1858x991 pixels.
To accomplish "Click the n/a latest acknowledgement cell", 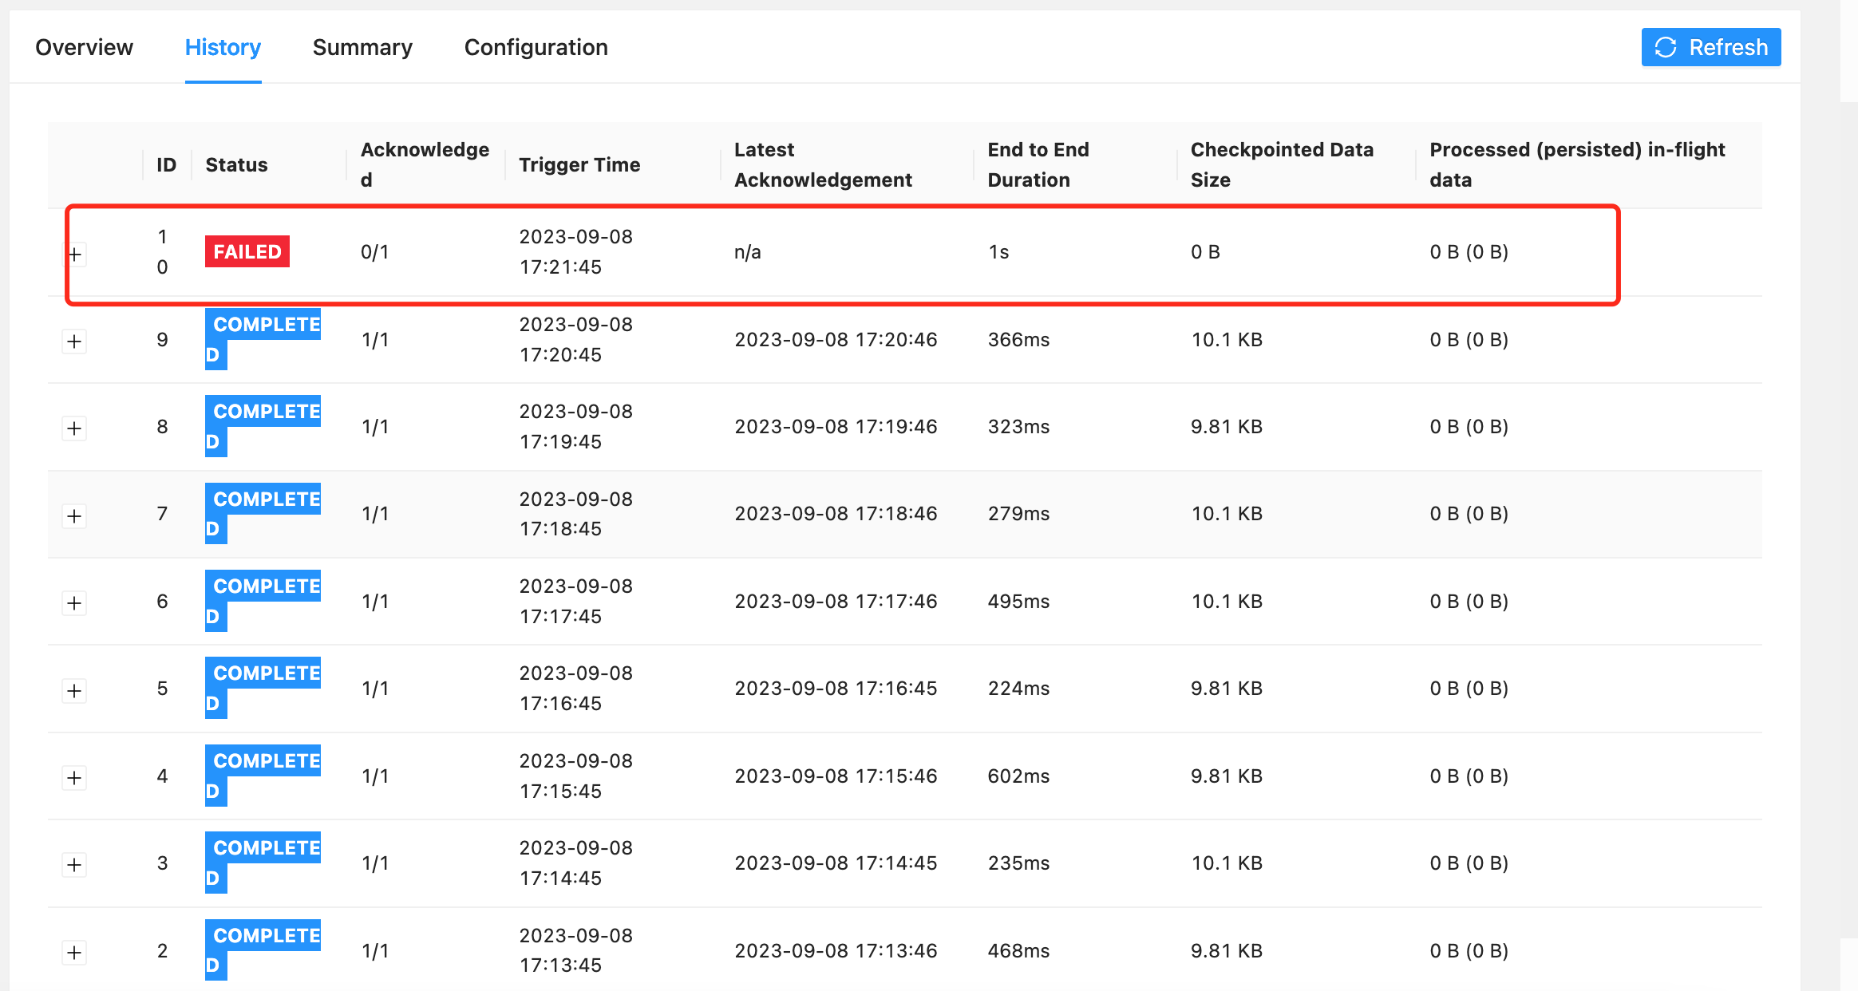I will tap(748, 252).
